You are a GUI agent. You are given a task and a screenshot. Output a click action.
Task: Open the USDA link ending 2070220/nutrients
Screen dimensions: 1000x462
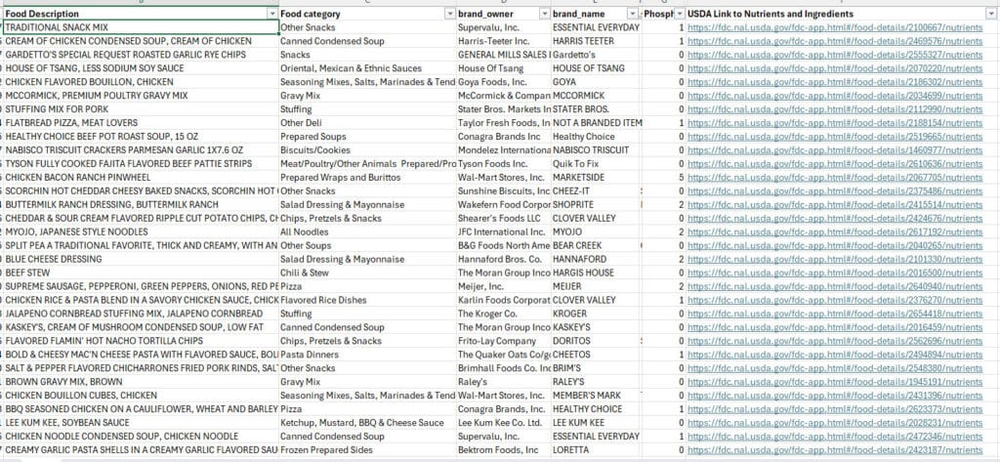835,68
